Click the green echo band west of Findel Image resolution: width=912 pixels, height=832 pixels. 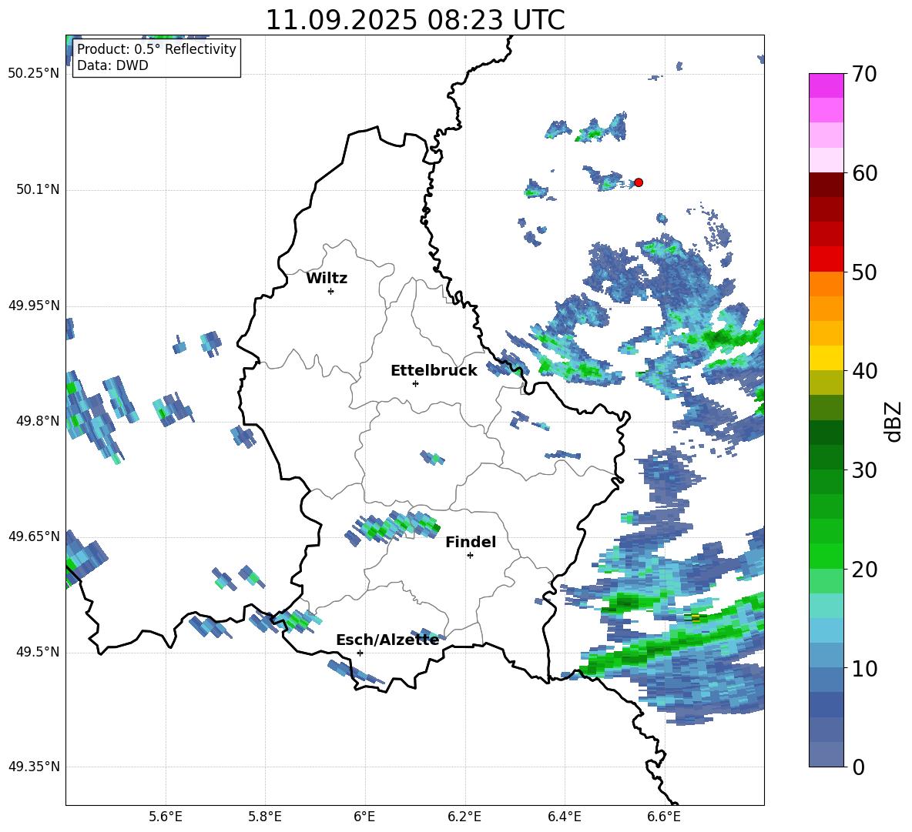[394, 527]
